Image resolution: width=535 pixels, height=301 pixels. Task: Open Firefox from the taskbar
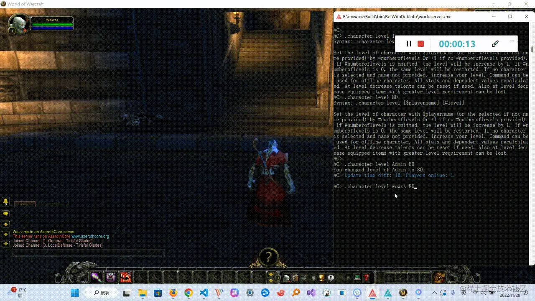tap(173, 293)
